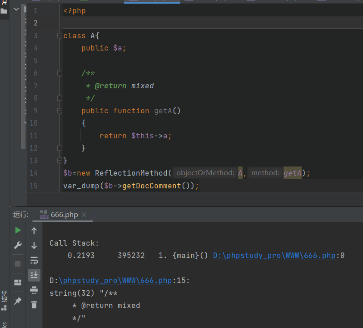
Task: Collapse the getA function at line 9
Action: (x=60, y=111)
